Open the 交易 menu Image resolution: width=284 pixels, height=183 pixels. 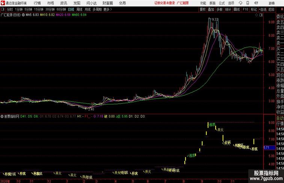point(122,3)
